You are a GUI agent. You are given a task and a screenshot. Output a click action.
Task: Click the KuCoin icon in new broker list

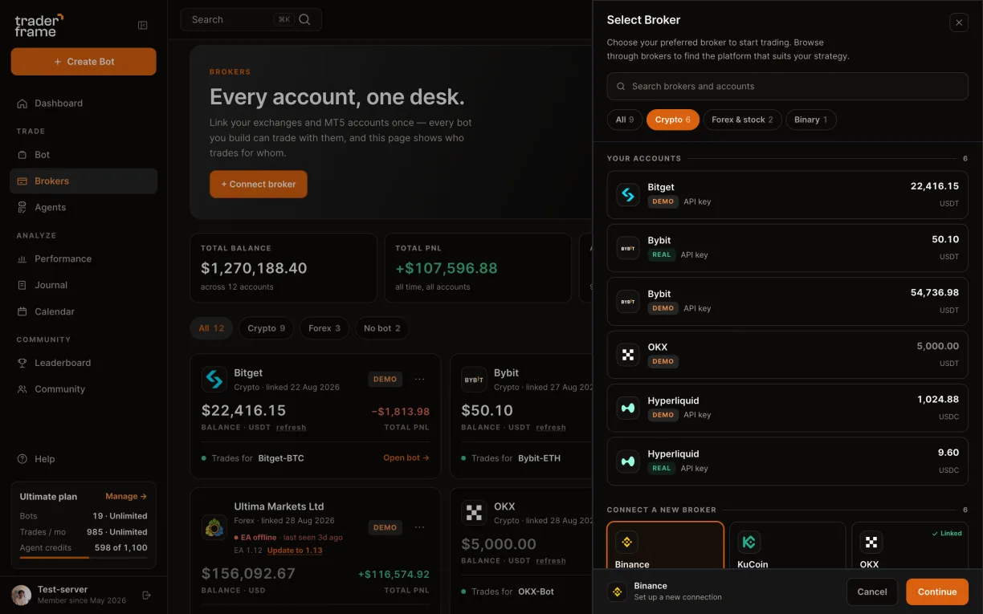click(x=749, y=542)
